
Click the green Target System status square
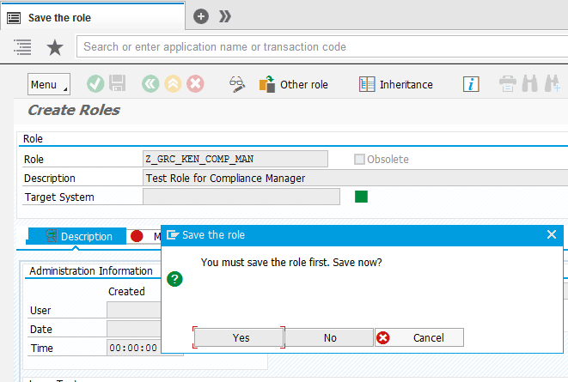[x=361, y=197]
